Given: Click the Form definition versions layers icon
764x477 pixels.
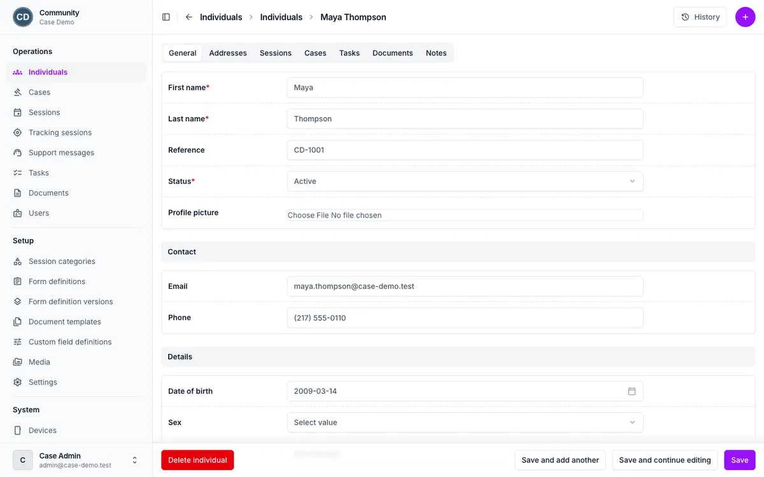Looking at the screenshot, I should click(17, 301).
